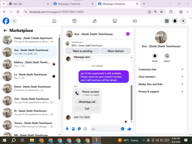Open the purple conversation info icon
Viewport: 192px width, 144px height.
coord(128,34)
